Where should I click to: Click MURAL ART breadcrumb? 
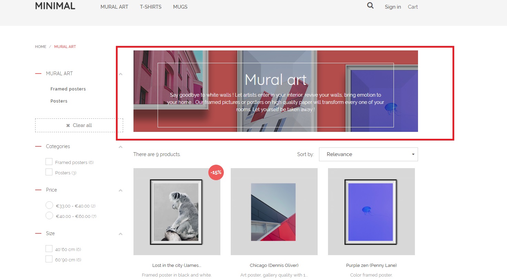[x=65, y=47]
